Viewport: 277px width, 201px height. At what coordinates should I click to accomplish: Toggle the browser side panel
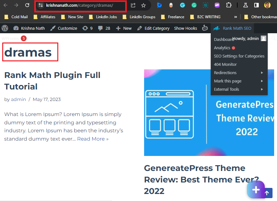click(x=256, y=5)
